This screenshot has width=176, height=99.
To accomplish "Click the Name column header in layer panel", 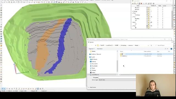I will pos(138,6).
